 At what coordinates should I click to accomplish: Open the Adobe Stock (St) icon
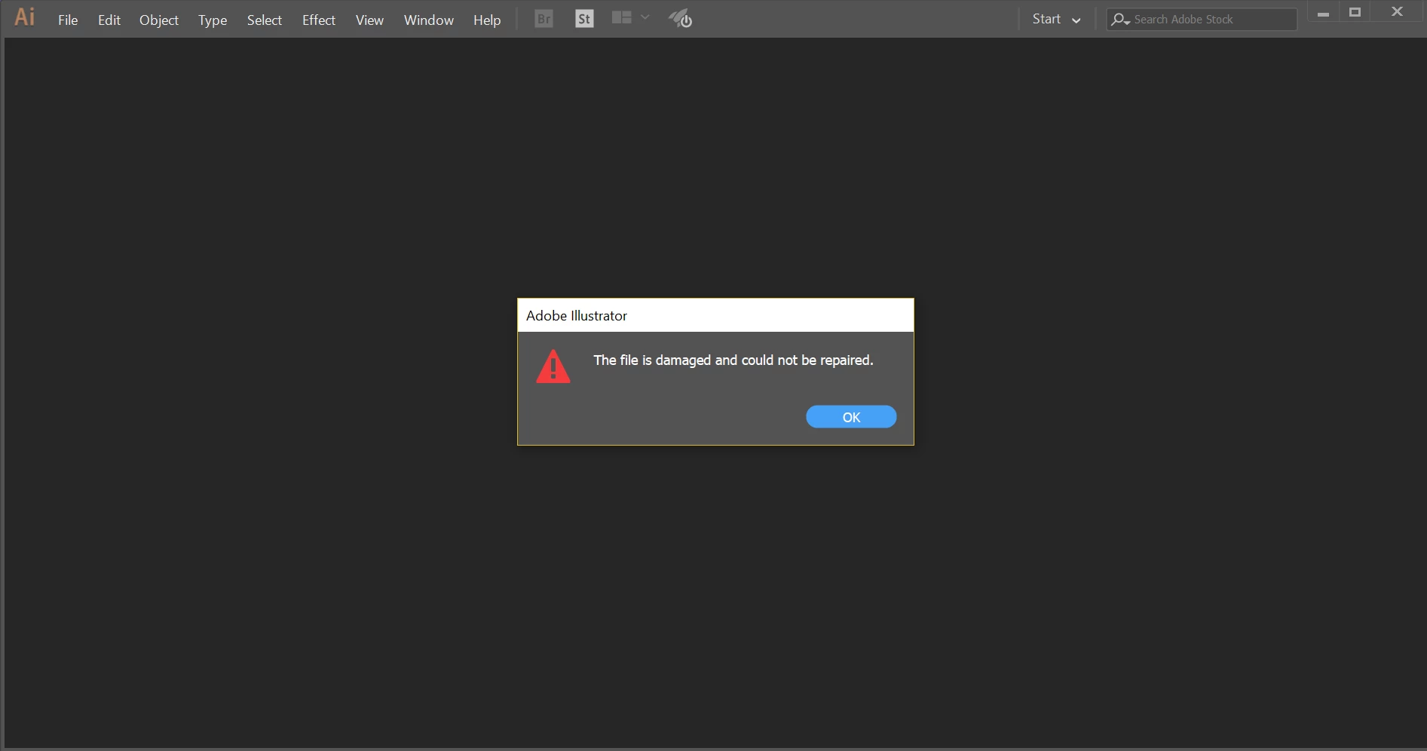click(584, 19)
